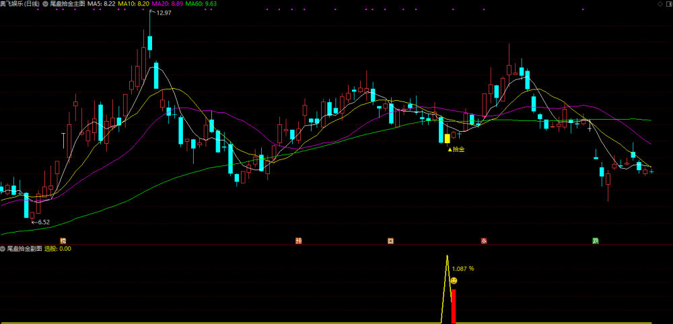The height and width of the screenshot is (324, 673).
Task: Click the 预 event marker icon
Action: point(299,241)
